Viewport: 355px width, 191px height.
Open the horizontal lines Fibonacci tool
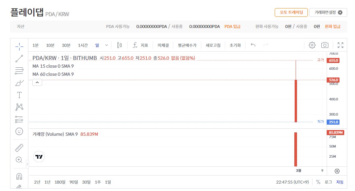(x=19, y=71)
